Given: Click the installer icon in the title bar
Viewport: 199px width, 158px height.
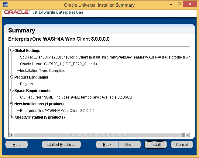Looking at the screenshot, I should 5,5.
